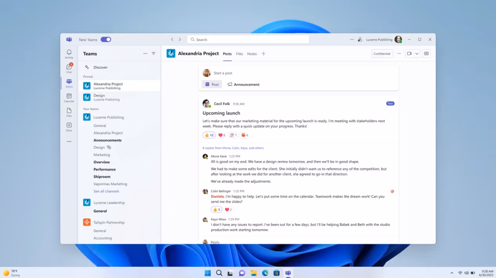Select the Announcement post type
Image resolution: width=496 pixels, height=278 pixels.
tap(243, 84)
